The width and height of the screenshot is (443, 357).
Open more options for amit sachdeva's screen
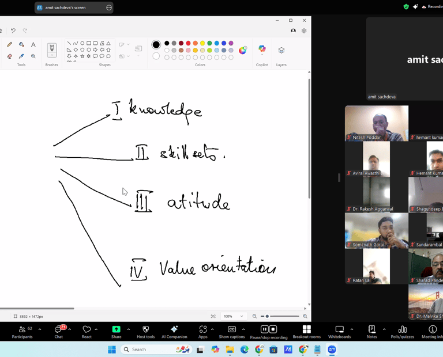[x=109, y=7]
